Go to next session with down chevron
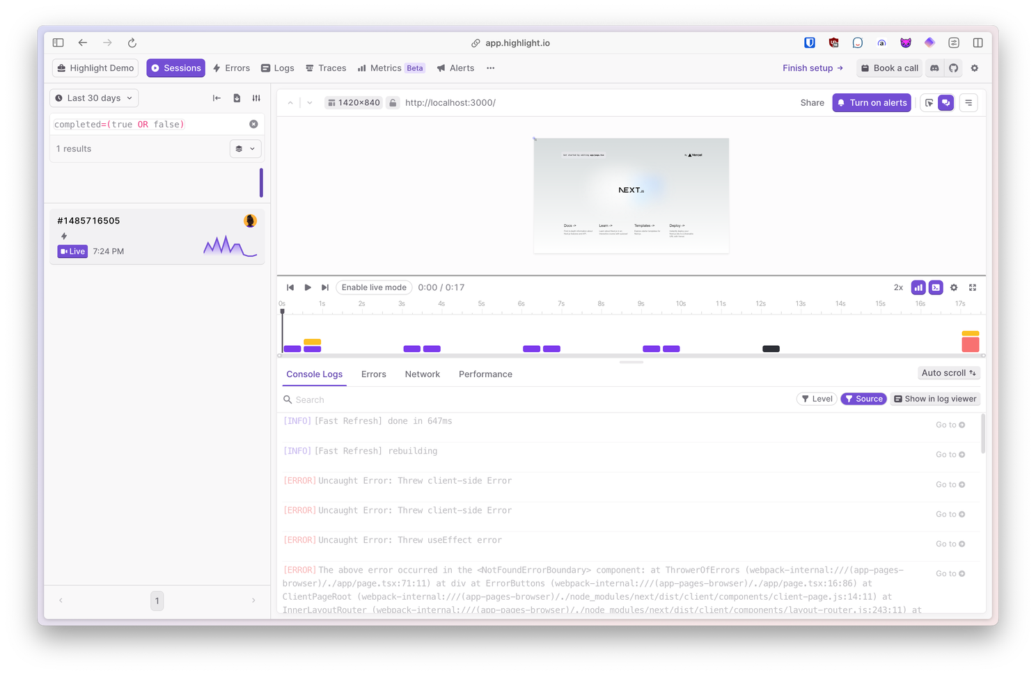The image size is (1036, 675). pyautogui.click(x=310, y=103)
